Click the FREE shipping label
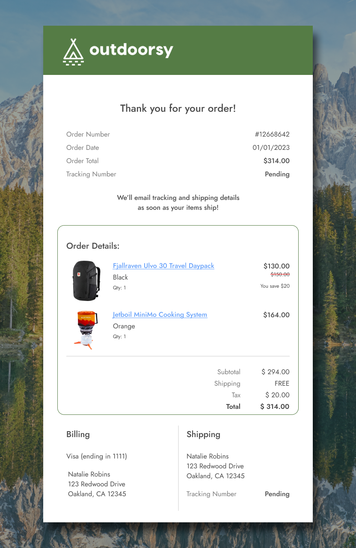 282,383
